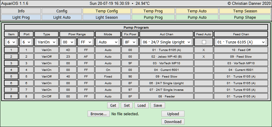Expand Feed Chan dropdown Tunze 6105 (A)

click(x=241, y=42)
